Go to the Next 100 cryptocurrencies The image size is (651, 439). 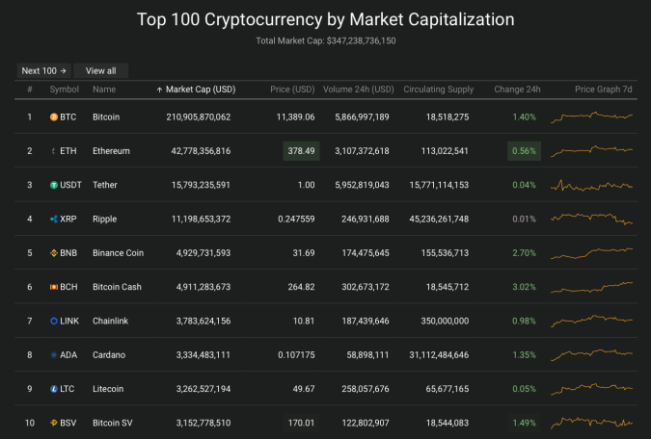tap(42, 70)
